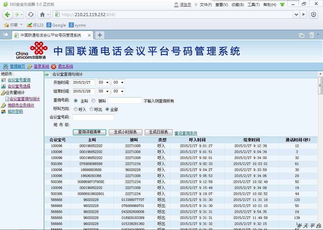Open 会议室查询与统计 in sidebar
The height and width of the screenshot is (230, 323).
click(x=25, y=99)
